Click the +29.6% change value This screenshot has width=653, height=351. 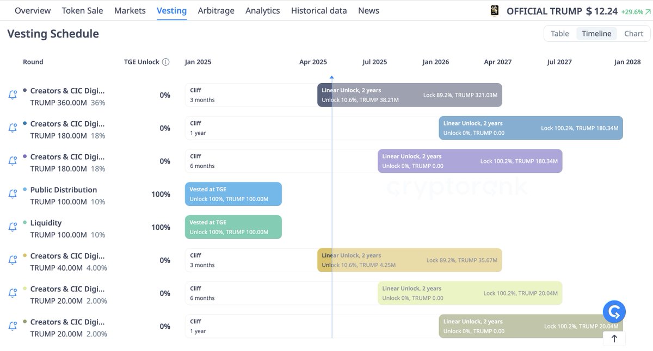[632, 11]
